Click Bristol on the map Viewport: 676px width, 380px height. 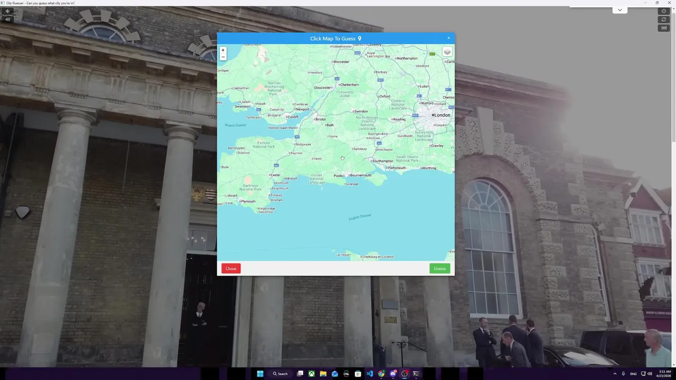321,119
